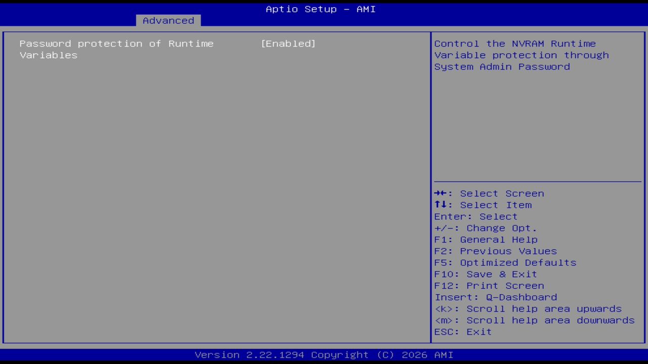Open the Insert Q-Dashboard entry

(496, 297)
